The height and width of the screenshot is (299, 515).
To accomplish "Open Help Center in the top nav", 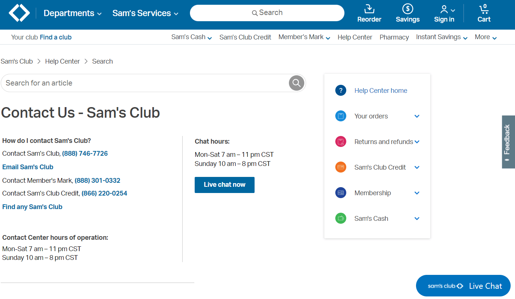I will pyautogui.click(x=355, y=37).
